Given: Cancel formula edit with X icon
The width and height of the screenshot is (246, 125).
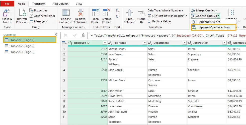Looking at the screenshot, I should (65, 36).
